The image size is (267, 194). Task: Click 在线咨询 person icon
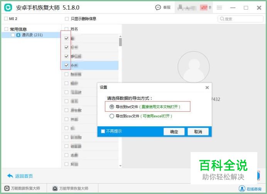coord(242,189)
